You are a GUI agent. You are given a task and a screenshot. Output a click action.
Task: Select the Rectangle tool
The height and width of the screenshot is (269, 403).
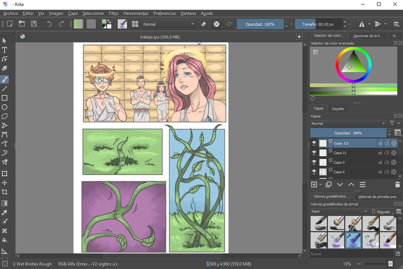coord(4,98)
